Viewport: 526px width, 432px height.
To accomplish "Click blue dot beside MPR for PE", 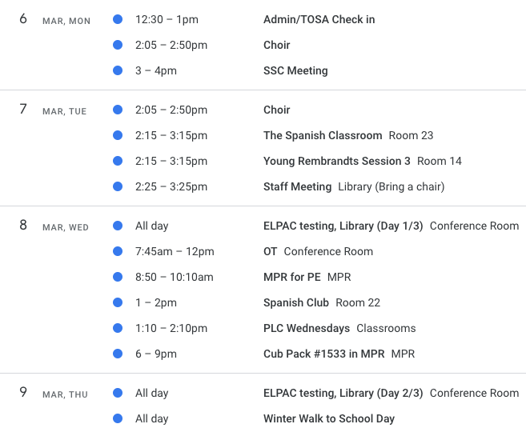I will pyautogui.click(x=118, y=277).
